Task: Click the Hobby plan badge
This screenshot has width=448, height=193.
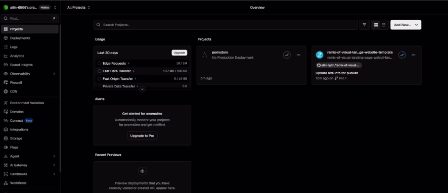Action: tap(44, 8)
